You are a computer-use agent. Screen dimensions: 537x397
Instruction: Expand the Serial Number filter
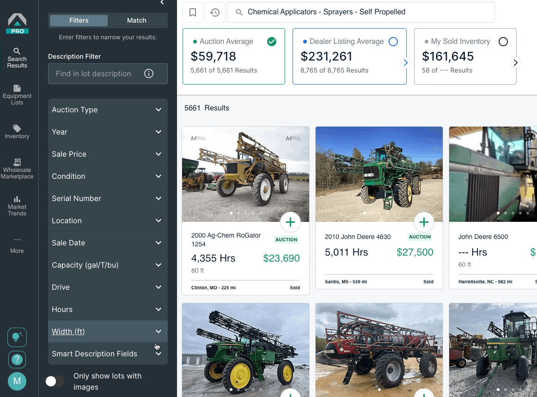(108, 198)
